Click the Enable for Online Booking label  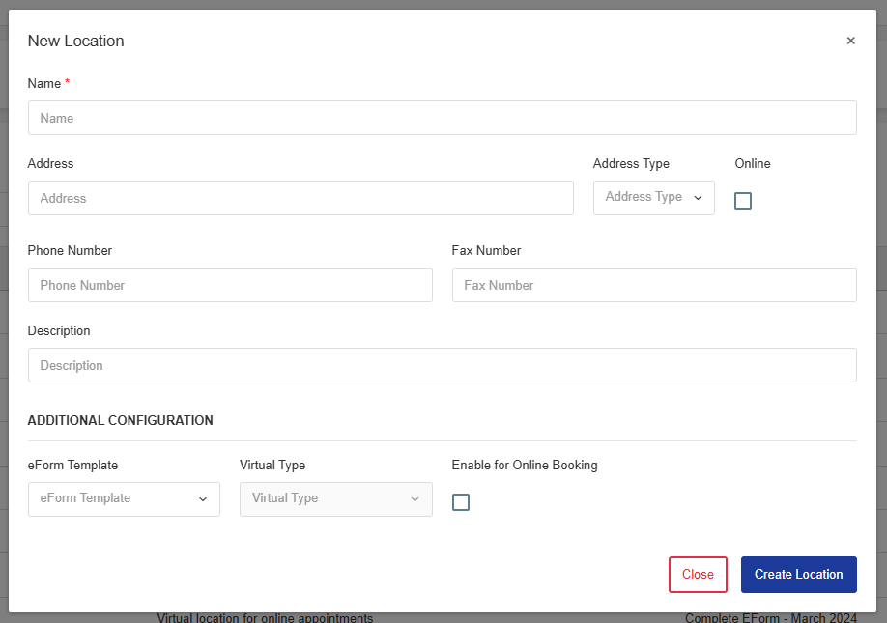pyautogui.click(x=525, y=466)
